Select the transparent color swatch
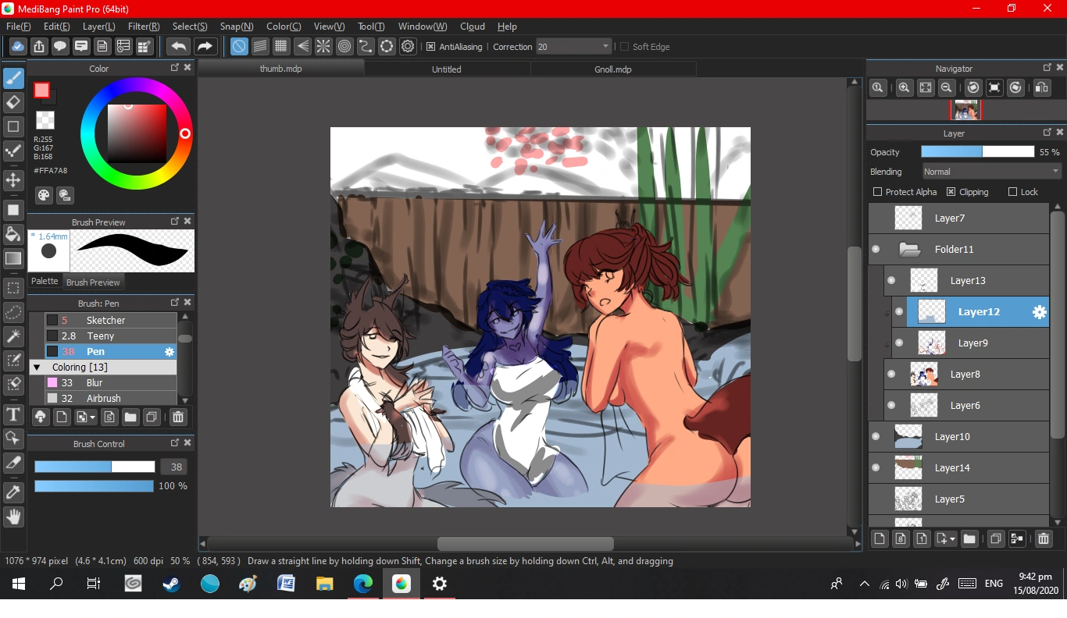 pos(45,120)
